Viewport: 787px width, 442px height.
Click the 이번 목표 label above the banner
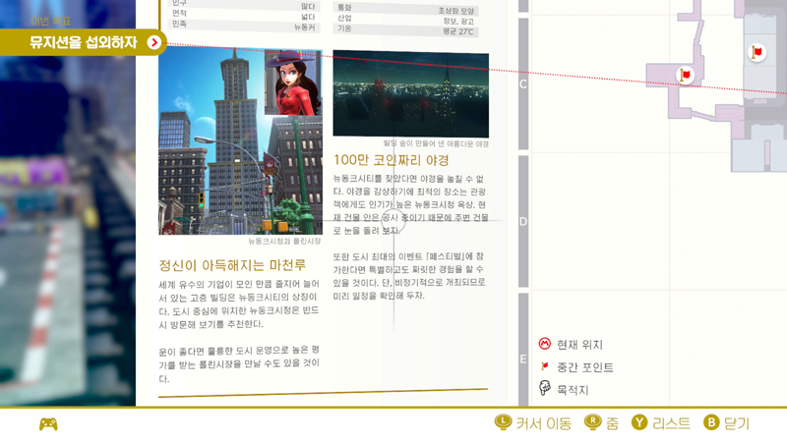pyautogui.click(x=51, y=21)
